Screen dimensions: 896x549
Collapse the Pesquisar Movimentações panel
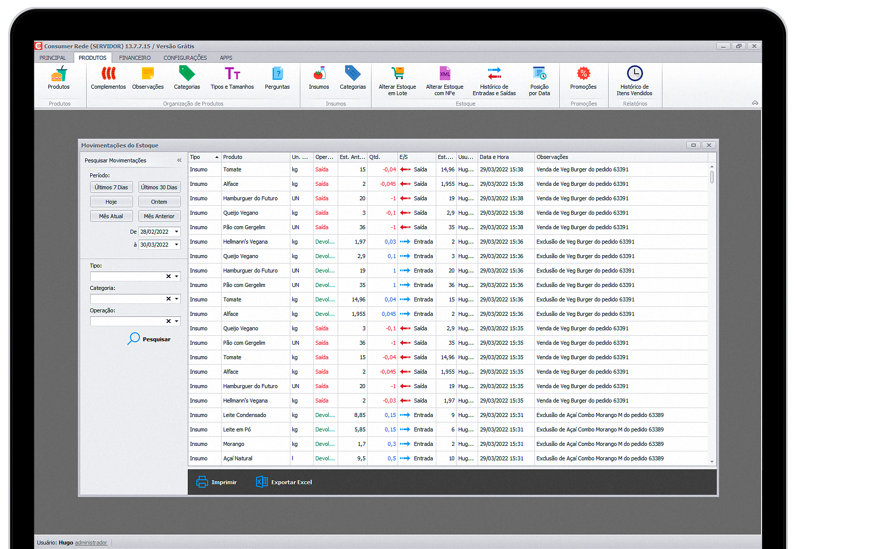(x=179, y=160)
